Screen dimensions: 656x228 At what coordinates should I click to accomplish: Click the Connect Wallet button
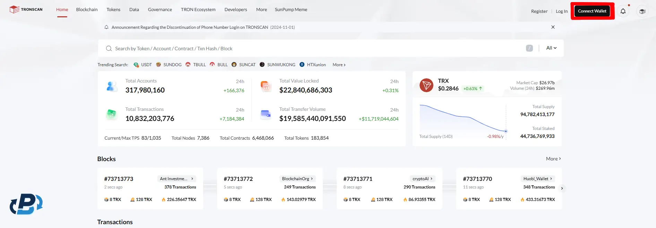592,11
